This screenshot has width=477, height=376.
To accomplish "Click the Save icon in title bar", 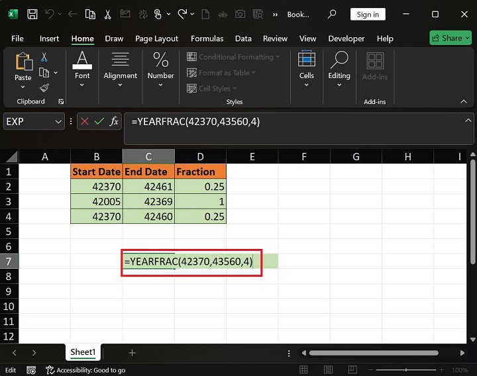I will (31, 14).
